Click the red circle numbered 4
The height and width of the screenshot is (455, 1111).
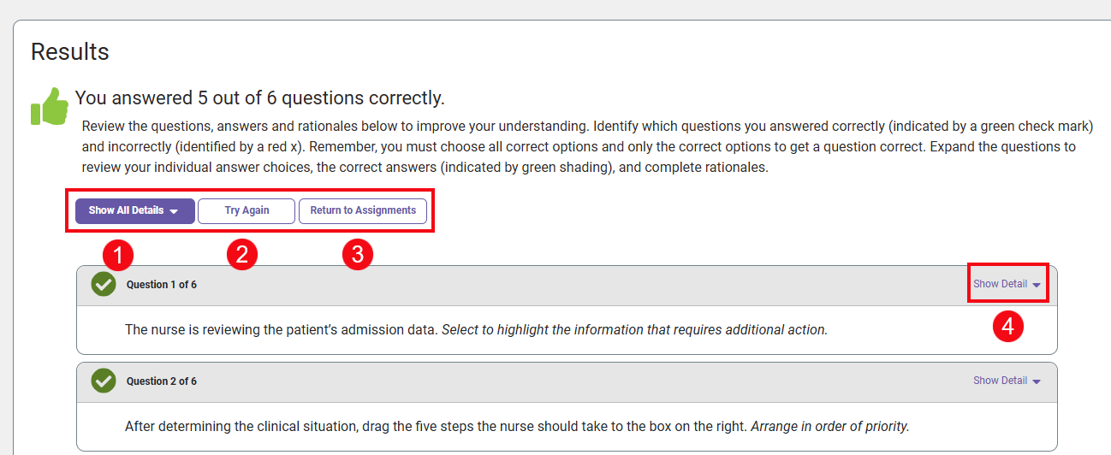(1009, 327)
